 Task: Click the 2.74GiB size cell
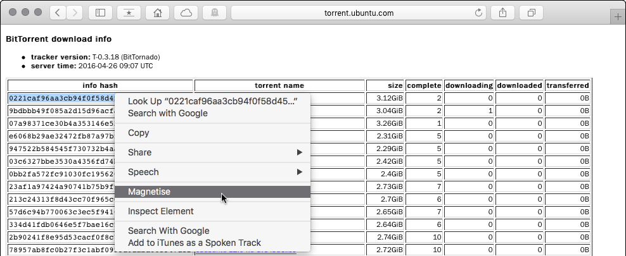point(385,237)
